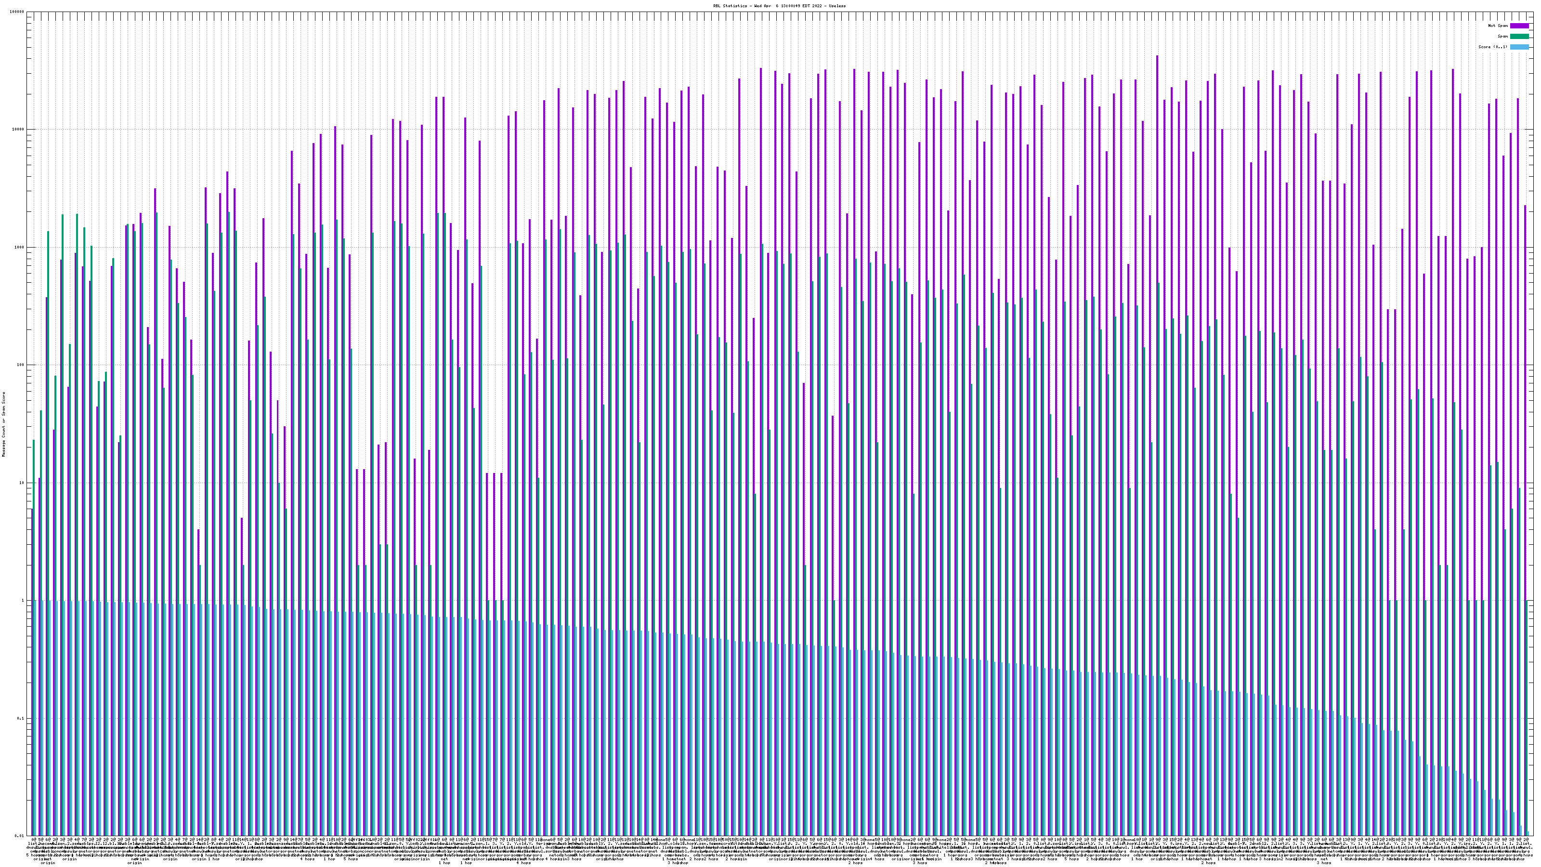Click the green Spam legend swatch
Screen dimensions: 1541x867
tap(1519, 37)
